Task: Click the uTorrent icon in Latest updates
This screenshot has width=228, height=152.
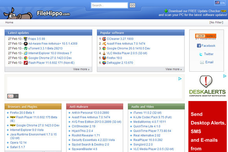Action: (26, 48)
